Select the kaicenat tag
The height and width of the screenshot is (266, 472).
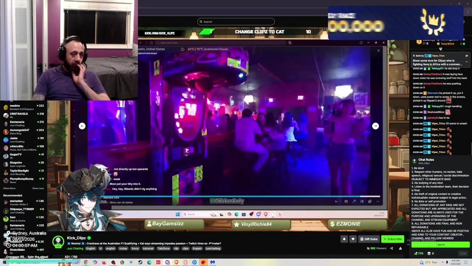click(148, 249)
